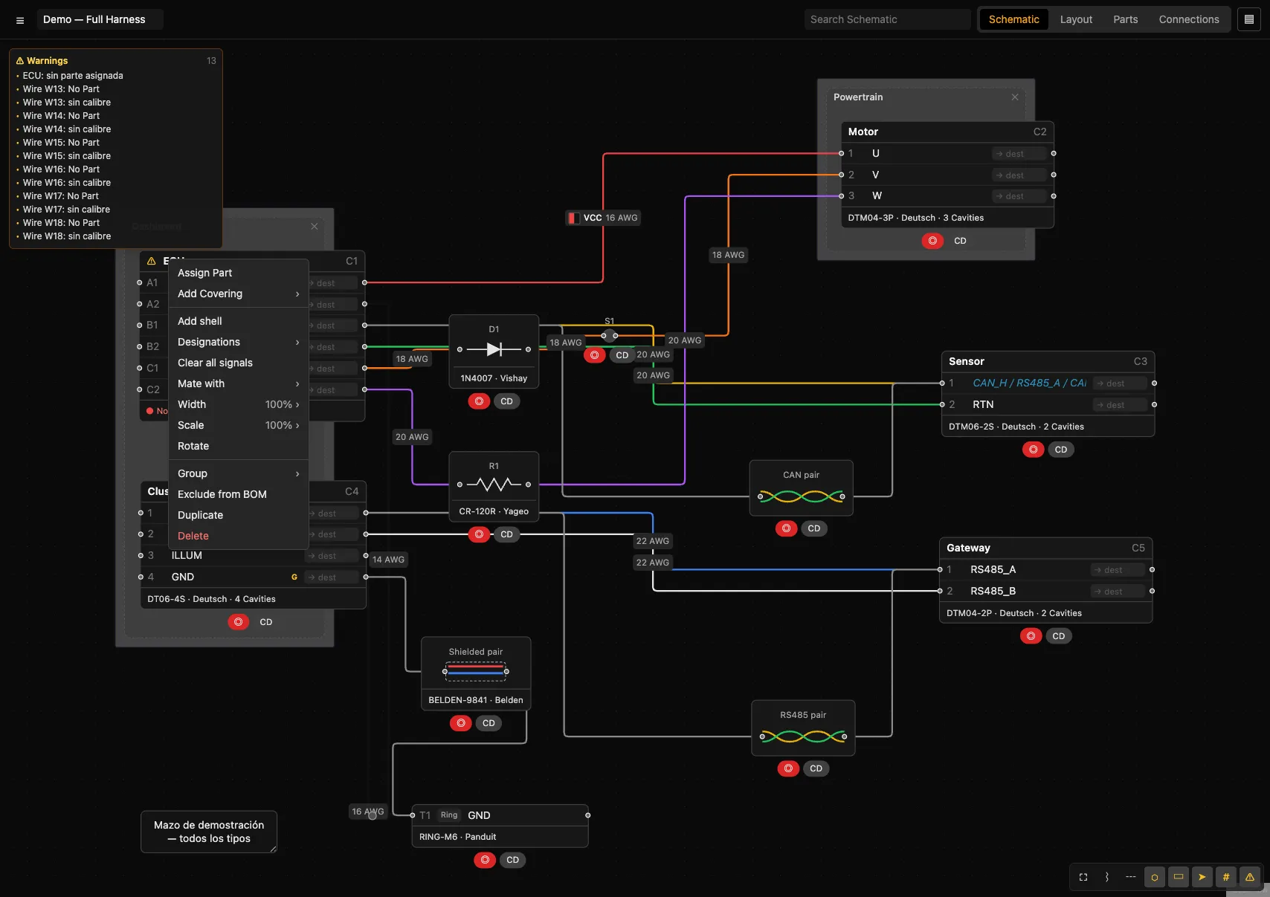Viewport: 1270px width, 897px height.
Task: Expand the Group submenu
Action: pos(239,473)
